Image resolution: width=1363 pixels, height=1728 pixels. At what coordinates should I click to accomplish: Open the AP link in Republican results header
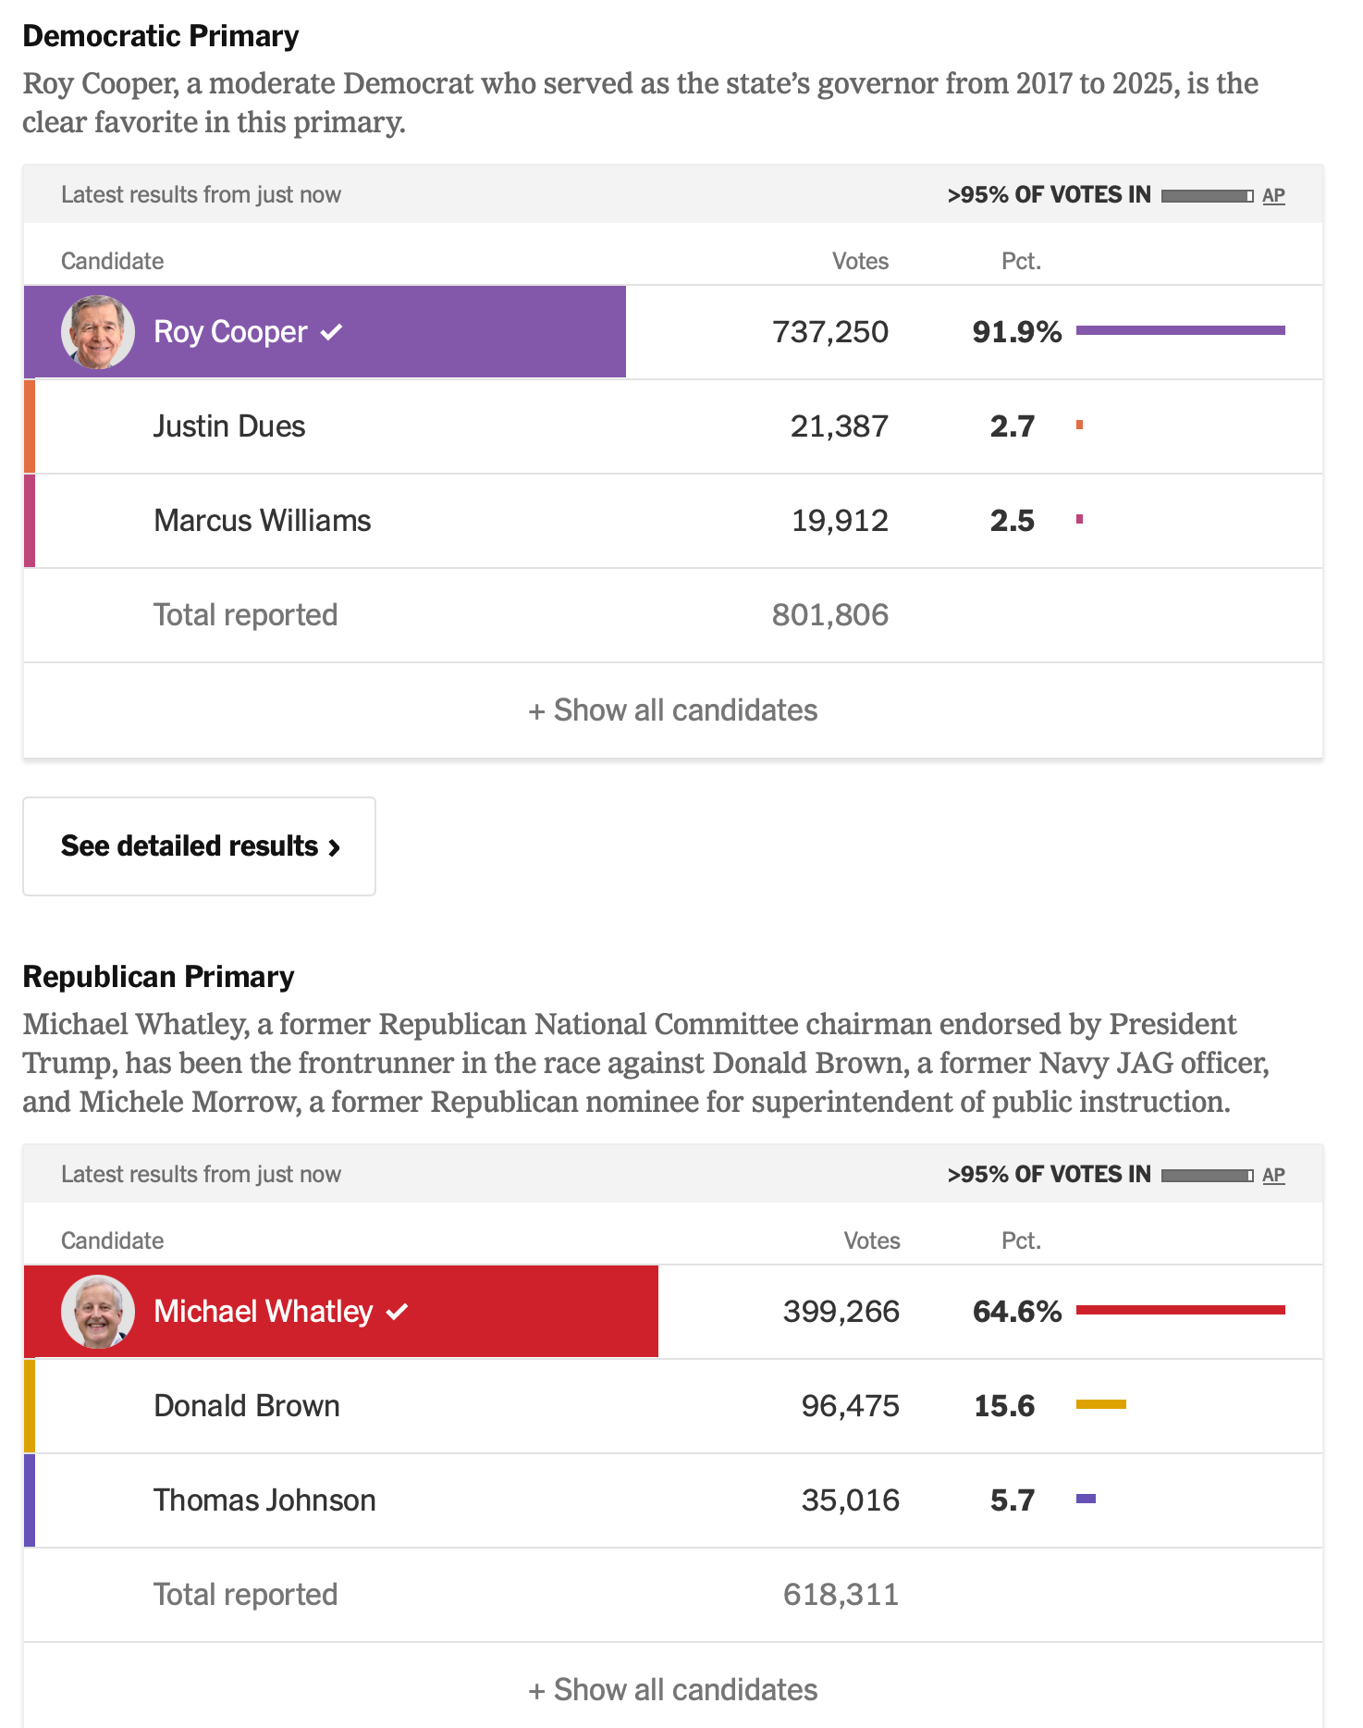pos(1273,1175)
